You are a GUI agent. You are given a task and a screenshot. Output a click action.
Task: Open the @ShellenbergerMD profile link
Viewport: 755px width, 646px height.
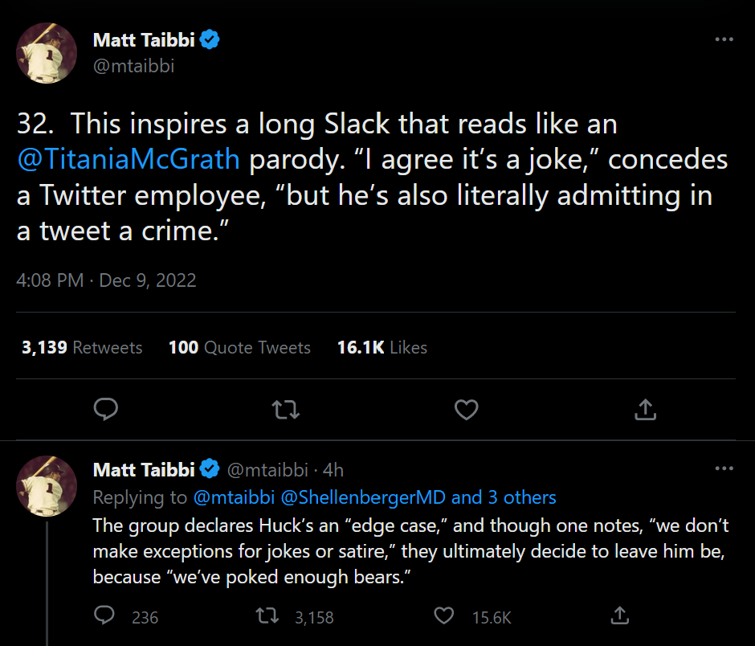(x=363, y=497)
